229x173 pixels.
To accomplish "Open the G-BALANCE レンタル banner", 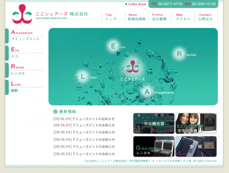I will 154,146.
